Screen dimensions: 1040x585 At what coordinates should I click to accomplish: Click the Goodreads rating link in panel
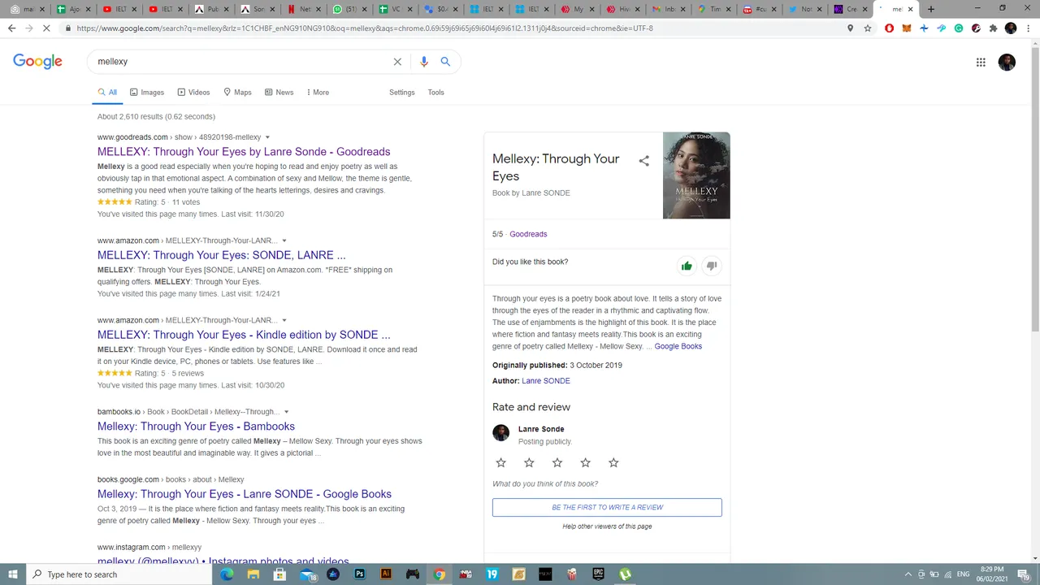click(x=528, y=234)
